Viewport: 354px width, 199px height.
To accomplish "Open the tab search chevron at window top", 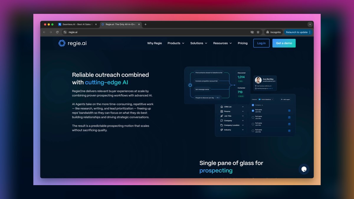I will 310,24.
